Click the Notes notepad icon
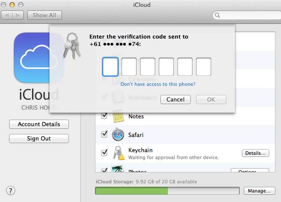Viewport: 281px width, 202px height. point(118,116)
